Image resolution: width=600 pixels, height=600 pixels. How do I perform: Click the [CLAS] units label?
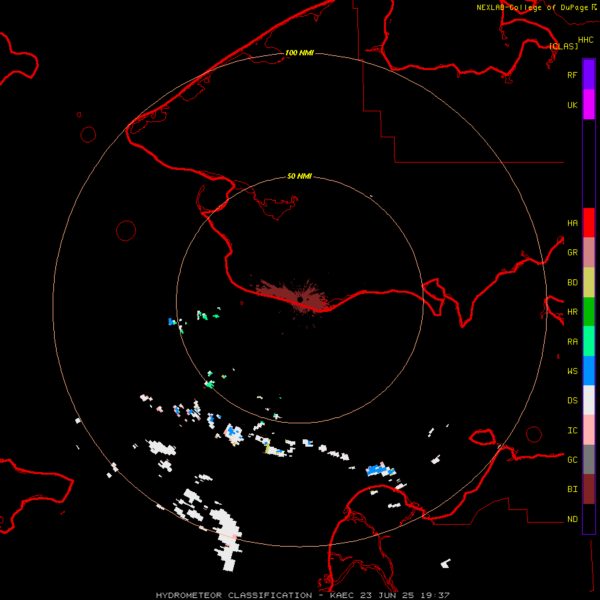click(563, 46)
